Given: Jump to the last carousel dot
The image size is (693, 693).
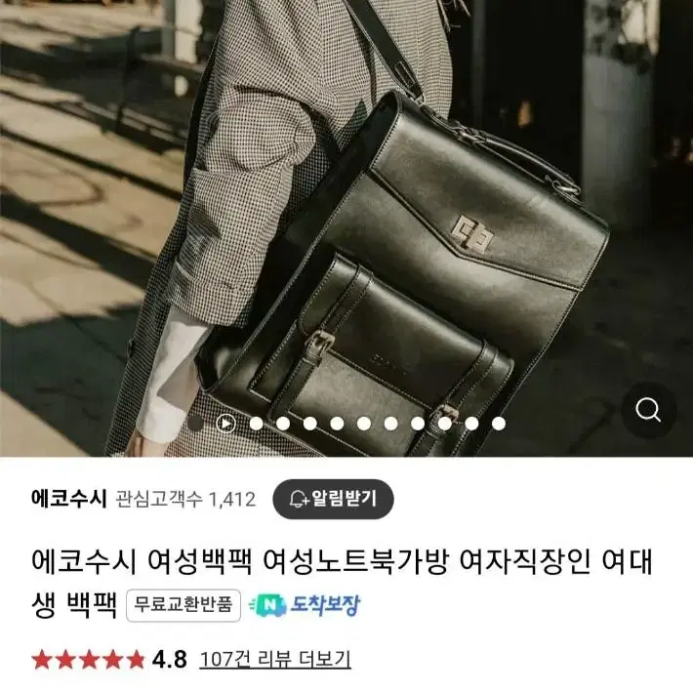Looking at the screenshot, I should (x=499, y=424).
